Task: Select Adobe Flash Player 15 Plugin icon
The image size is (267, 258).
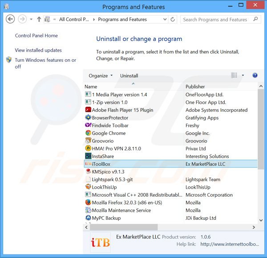Action: tap(88, 109)
